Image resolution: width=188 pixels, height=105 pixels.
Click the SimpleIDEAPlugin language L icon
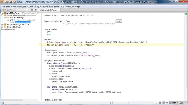point(5,27)
